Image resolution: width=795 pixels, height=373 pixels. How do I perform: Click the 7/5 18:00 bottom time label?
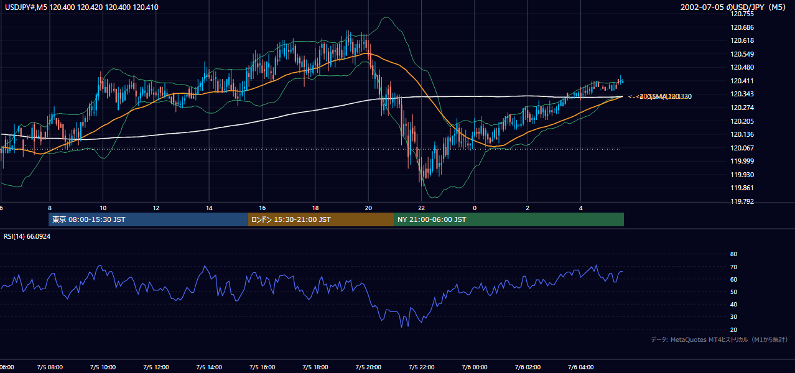[315, 367]
